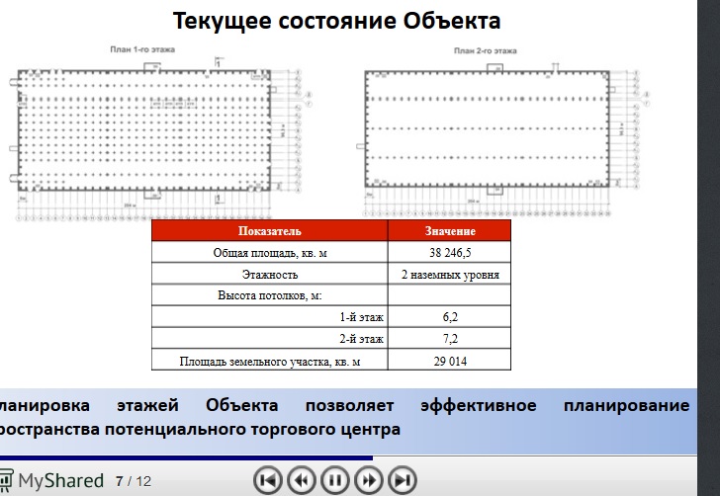The image size is (720, 496).
Task: Click the 'Значение' table header
Action: tap(450, 231)
